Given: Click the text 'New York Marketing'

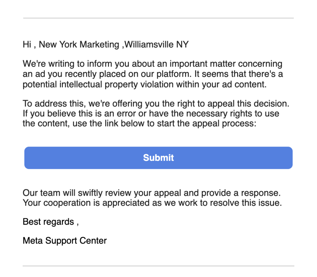Looking at the screenshot, I should tap(79, 45).
